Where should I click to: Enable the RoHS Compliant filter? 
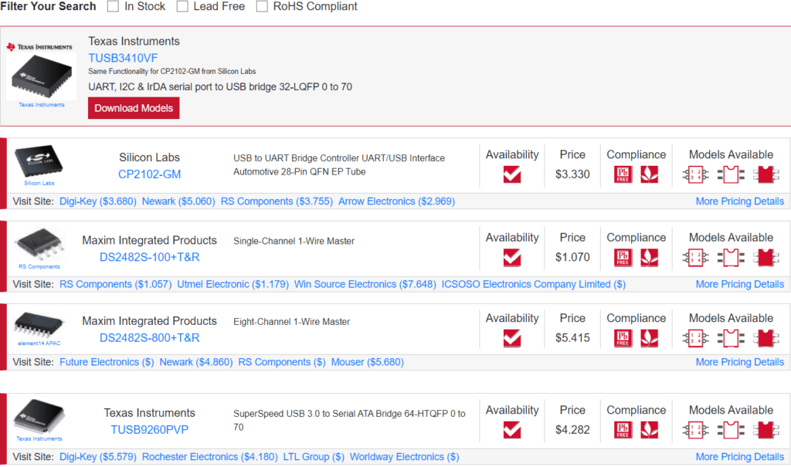click(260, 6)
